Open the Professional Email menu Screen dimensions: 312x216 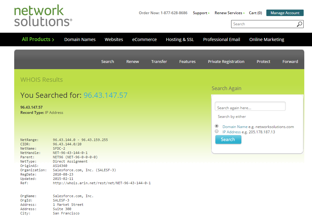tap(222, 39)
